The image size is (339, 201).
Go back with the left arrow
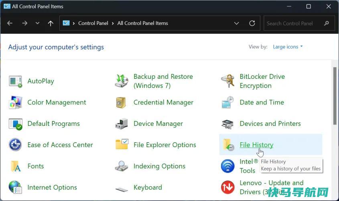coord(10,23)
